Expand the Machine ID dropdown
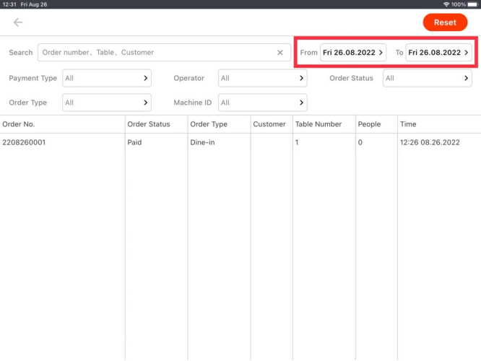 pos(263,103)
